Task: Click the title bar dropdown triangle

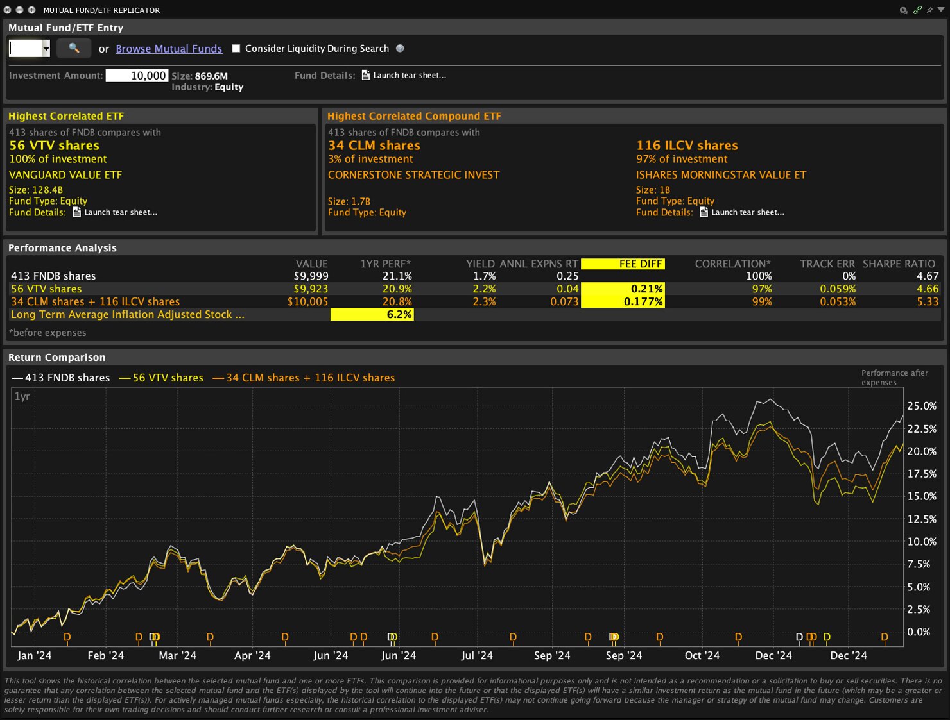Action: click(x=941, y=10)
